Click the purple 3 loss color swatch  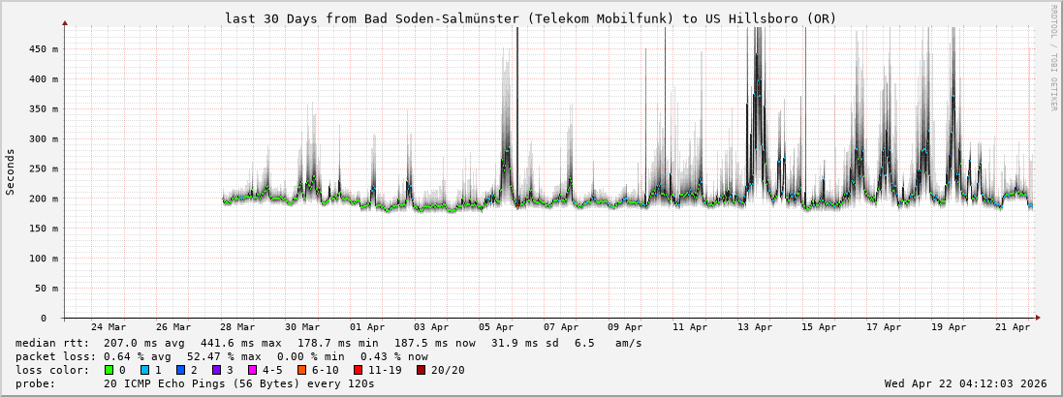[217, 370]
